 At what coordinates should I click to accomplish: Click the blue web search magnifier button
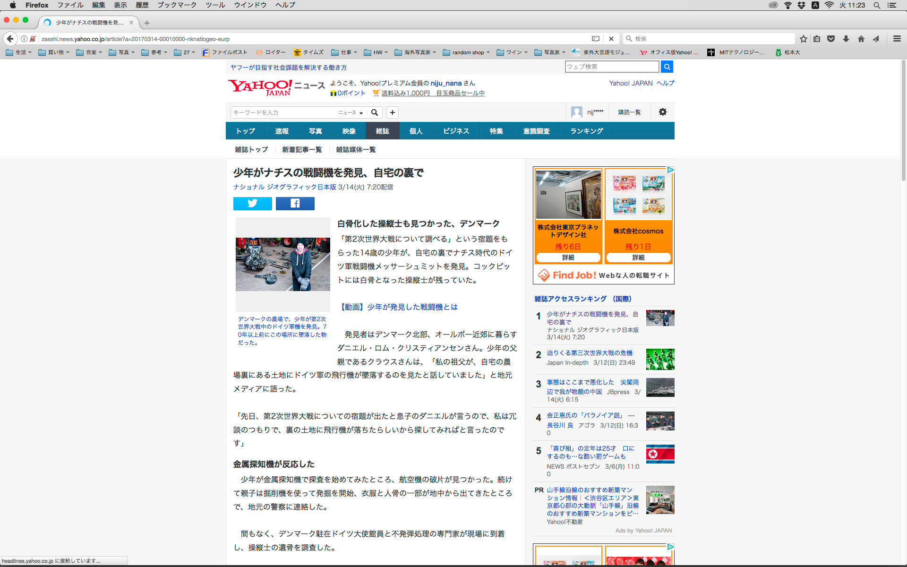(x=667, y=67)
